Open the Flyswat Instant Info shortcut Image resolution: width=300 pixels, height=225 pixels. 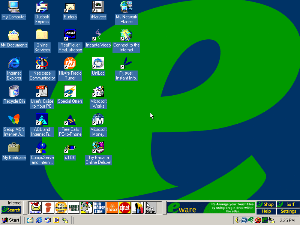(126, 63)
